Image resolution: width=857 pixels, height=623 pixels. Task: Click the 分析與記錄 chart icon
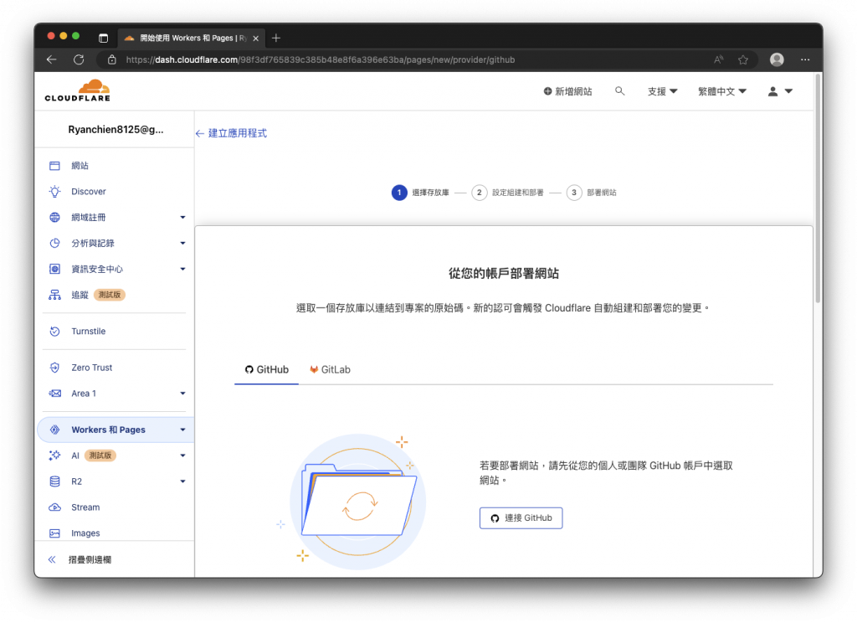point(54,243)
